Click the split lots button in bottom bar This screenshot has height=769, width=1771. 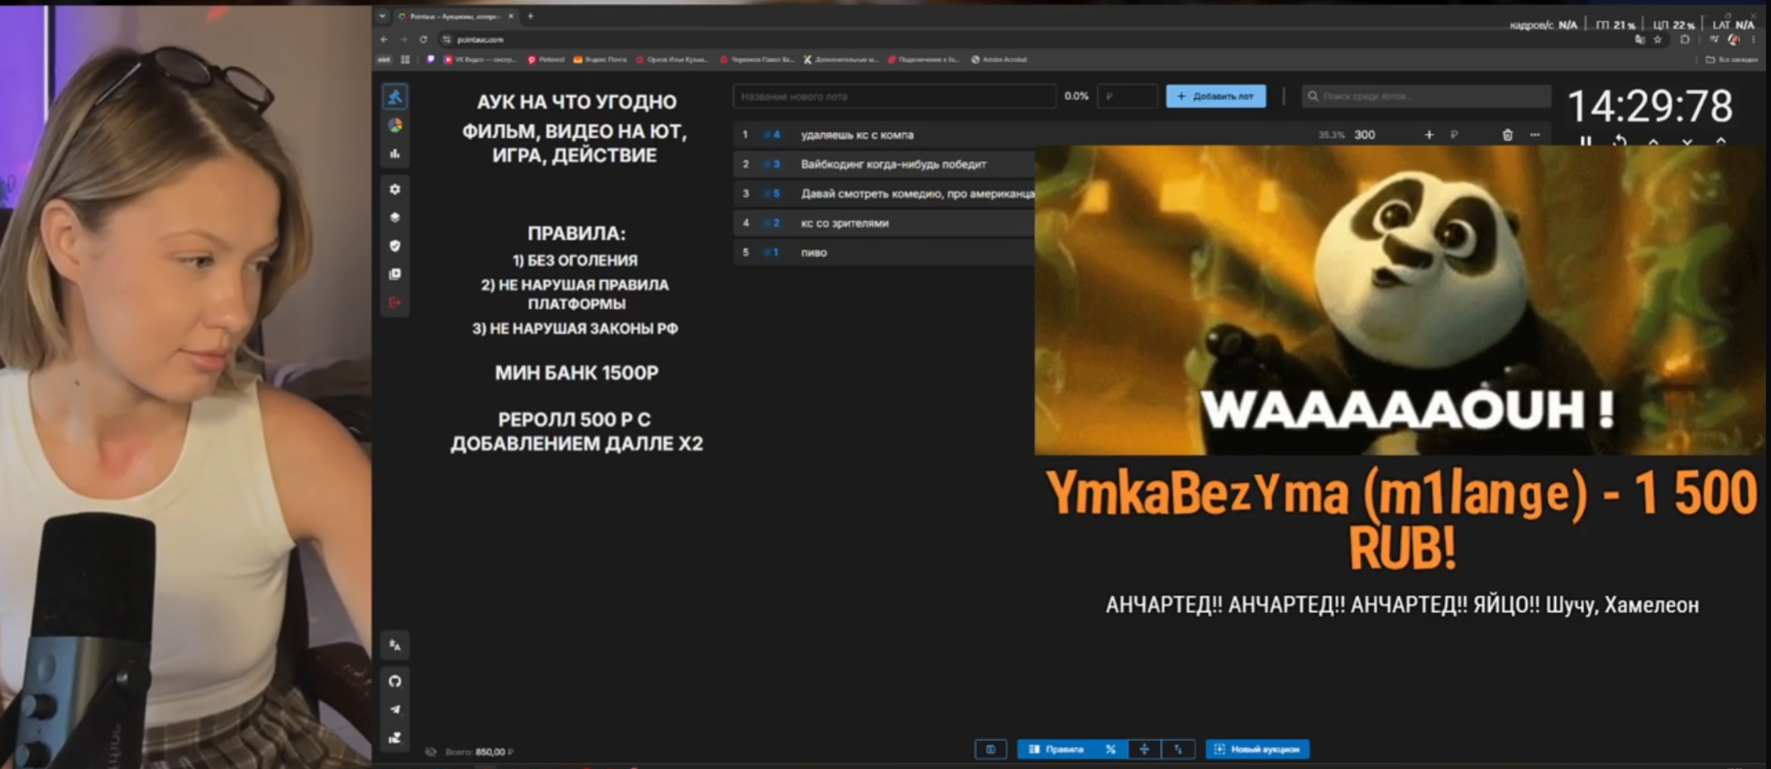pos(1144,749)
